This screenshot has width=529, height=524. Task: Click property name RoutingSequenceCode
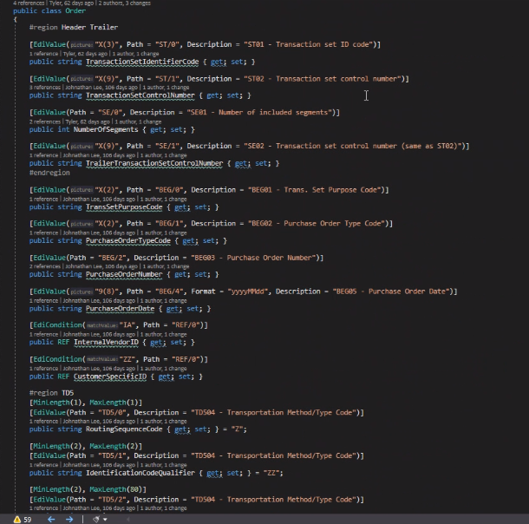tap(124, 429)
